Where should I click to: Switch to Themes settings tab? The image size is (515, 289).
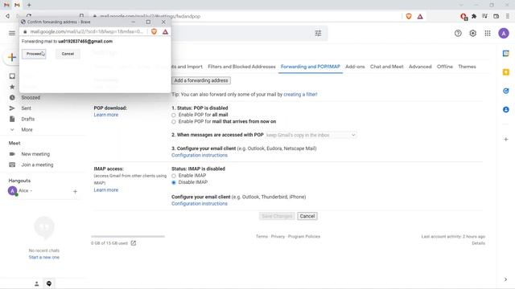coord(467,67)
